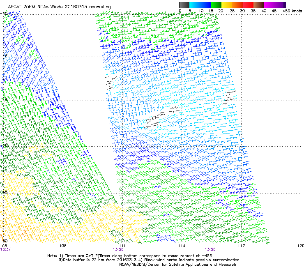
Task: Click the brown 35-40 knots legend swatch
Action: [259, 5]
